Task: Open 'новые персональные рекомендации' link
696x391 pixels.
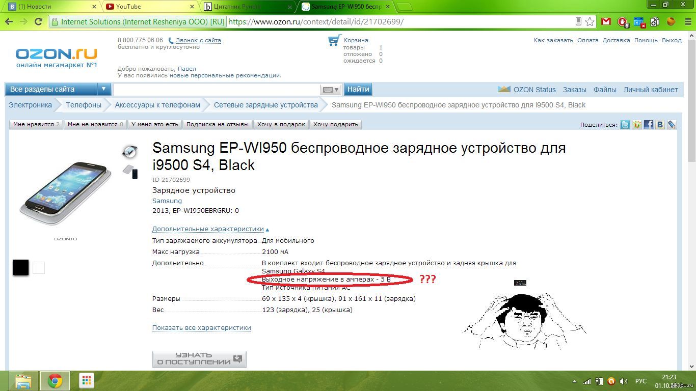Action: (225, 75)
